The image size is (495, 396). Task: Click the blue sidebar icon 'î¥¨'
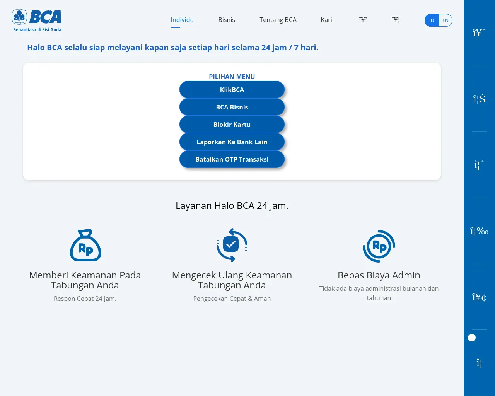point(479,33)
